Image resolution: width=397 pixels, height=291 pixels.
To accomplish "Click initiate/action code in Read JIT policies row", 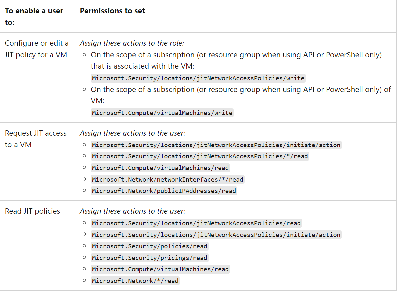I will [216, 235].
